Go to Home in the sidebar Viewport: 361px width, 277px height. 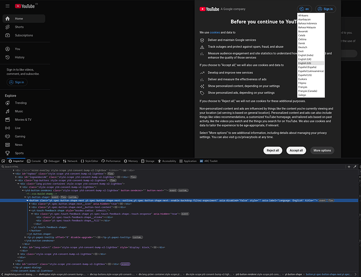point(24,19)
